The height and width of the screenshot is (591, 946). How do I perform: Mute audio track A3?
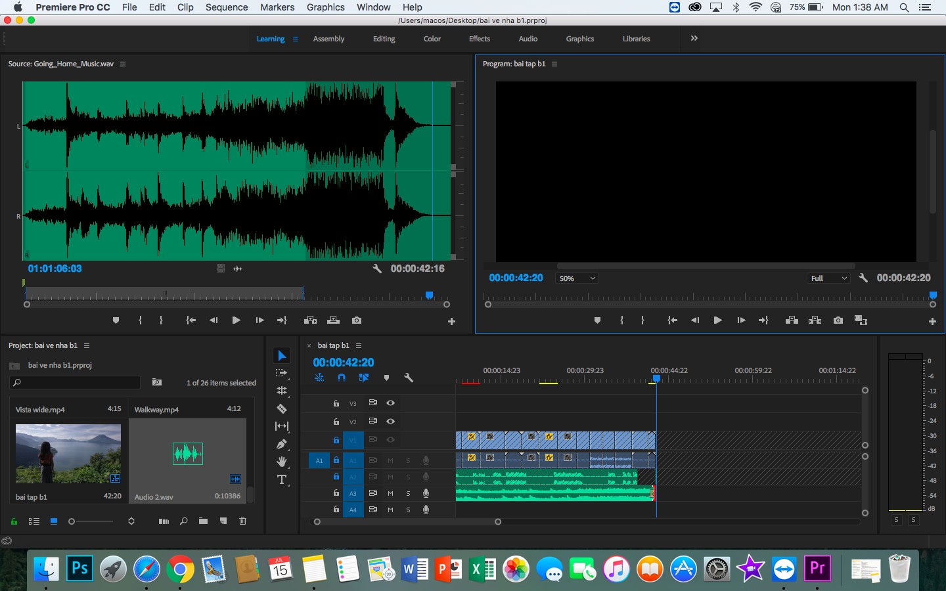[x=390, y=493]
